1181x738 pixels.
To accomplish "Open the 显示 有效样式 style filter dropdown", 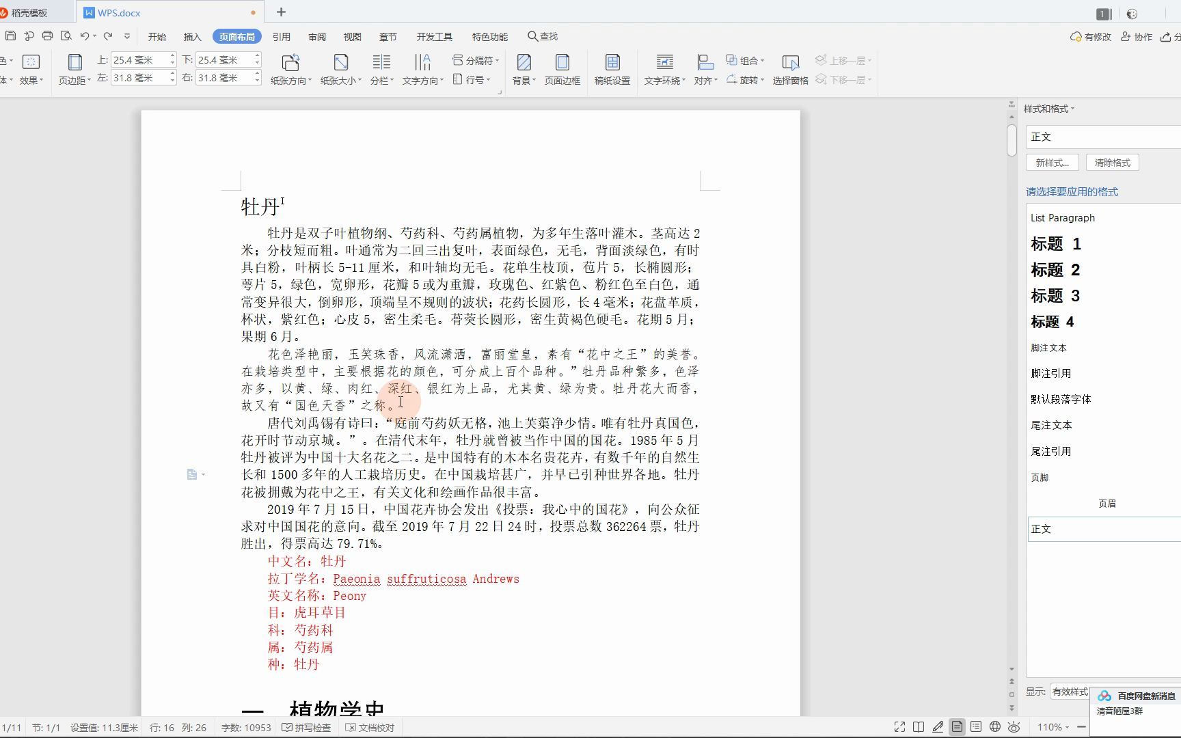I will [1070, 692].
